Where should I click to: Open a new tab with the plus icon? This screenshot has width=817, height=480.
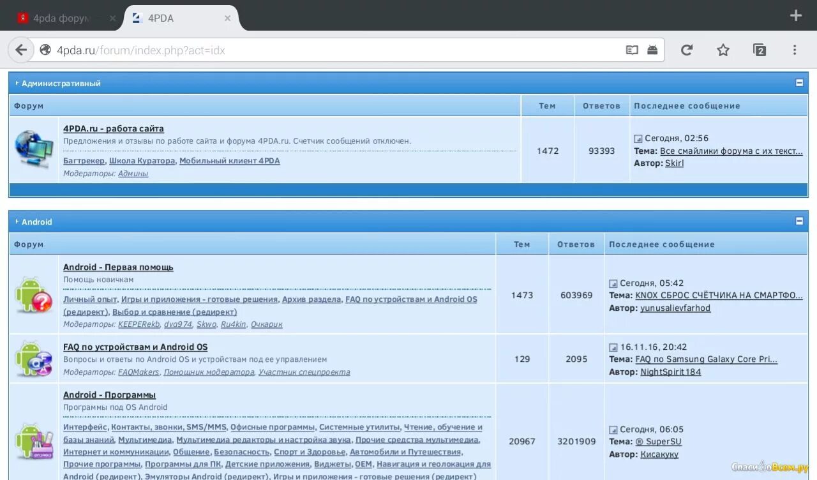pos(795,16)
